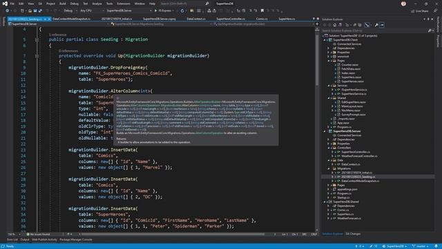Click the Save All toolbar icon
The height and width of the screenshot is (249, 442).
(40, 11)
